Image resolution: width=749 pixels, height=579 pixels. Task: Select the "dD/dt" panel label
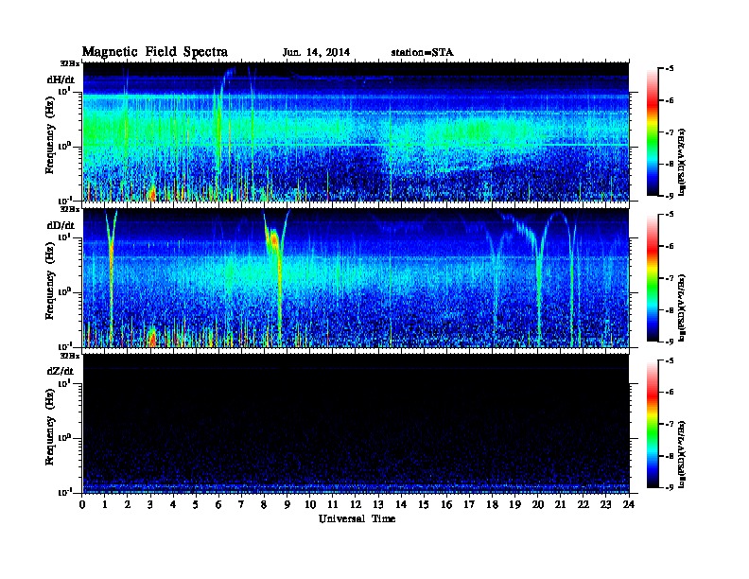[61, 225]
